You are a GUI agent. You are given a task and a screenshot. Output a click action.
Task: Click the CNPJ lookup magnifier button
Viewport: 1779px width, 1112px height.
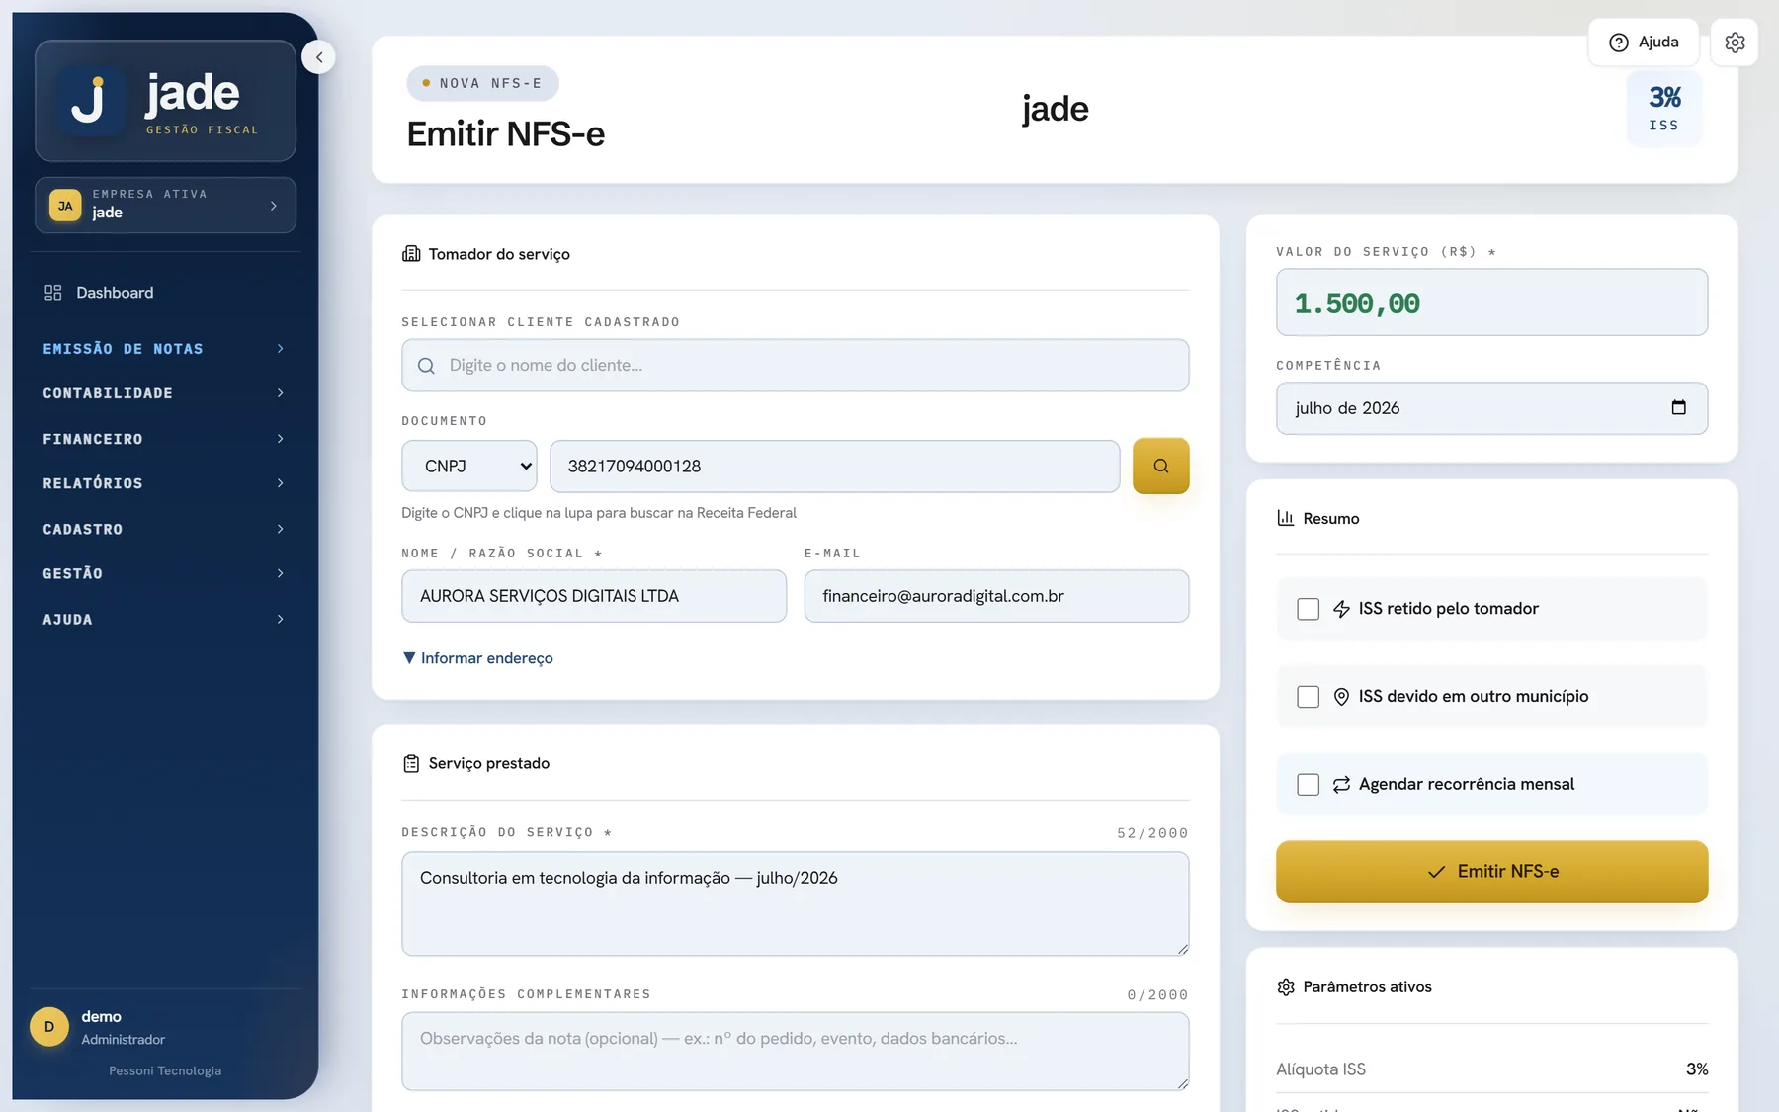pos(1160,466)
